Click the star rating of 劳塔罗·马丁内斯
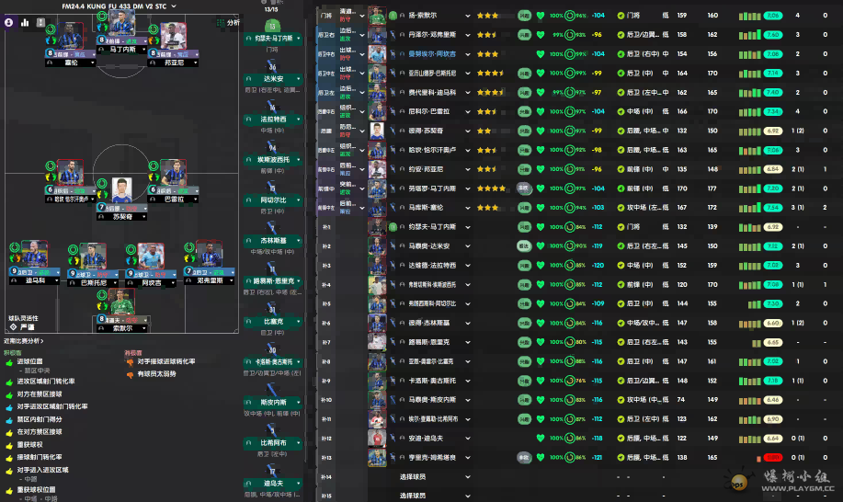Screen dimensions: 843x502 pyautogui.click(x=492, y=188)
